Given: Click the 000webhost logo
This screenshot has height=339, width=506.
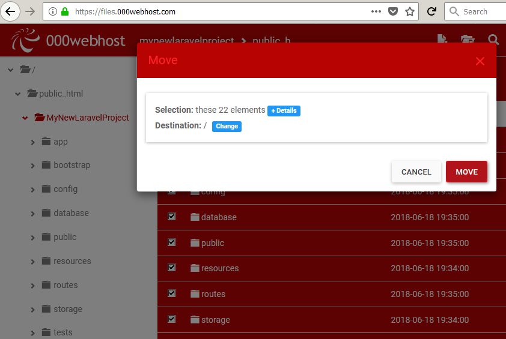Looking at the screenshot, I should [x=68, y=41].
